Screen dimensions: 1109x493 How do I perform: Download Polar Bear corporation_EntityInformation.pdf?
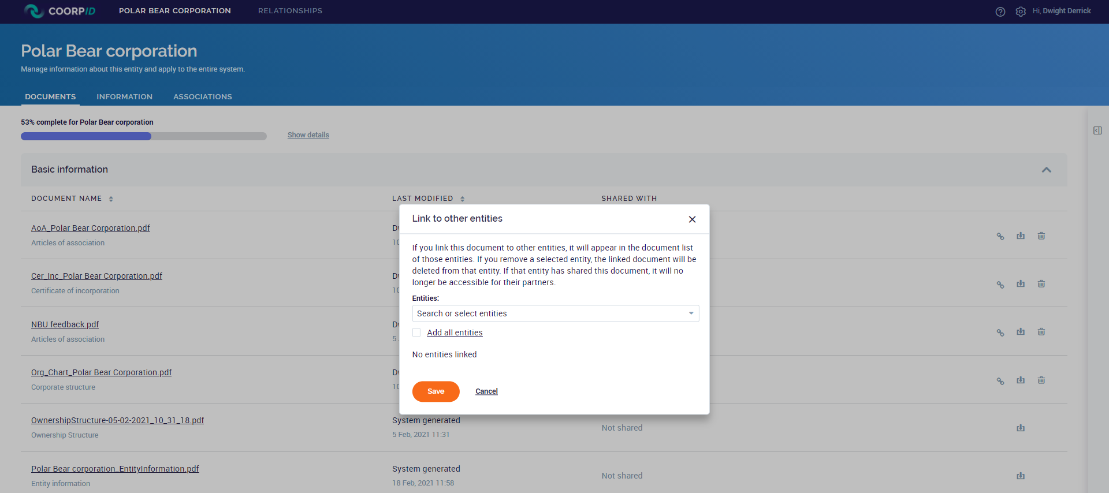pyautogui.click(x=1021, y=476)
